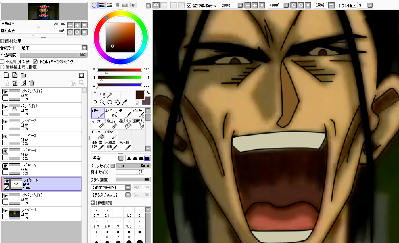Click the brush tool list scrollbar

pos(148,130)
